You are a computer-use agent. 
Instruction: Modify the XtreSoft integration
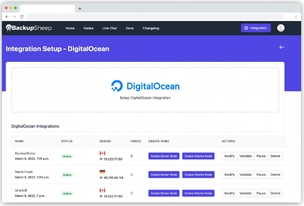tap(230, 193)
